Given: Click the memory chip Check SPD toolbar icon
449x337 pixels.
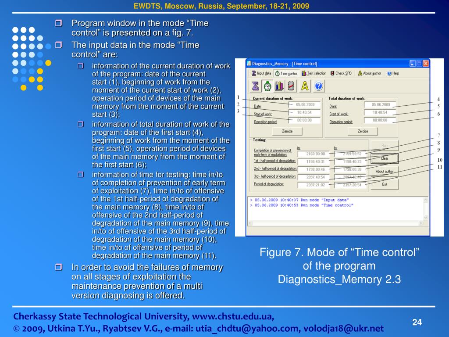Looking at the screenshot, I should [291, 86].
